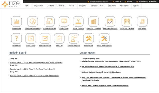The width and height of the screenshot is (159, 93).
Task: Open U.S. Hotel Construction Pipeline news link
Action: pyautogui.click(x=108, y=67)
